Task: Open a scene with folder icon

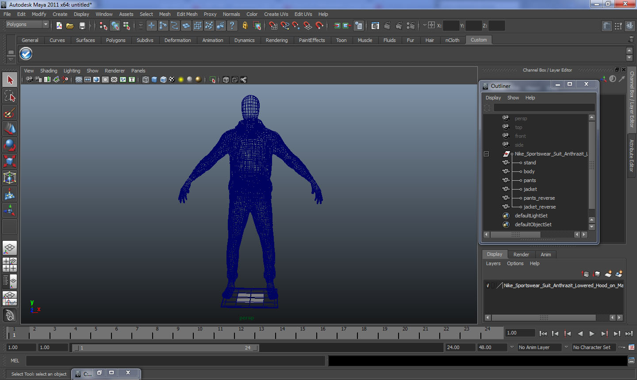Action: [70, 26]
